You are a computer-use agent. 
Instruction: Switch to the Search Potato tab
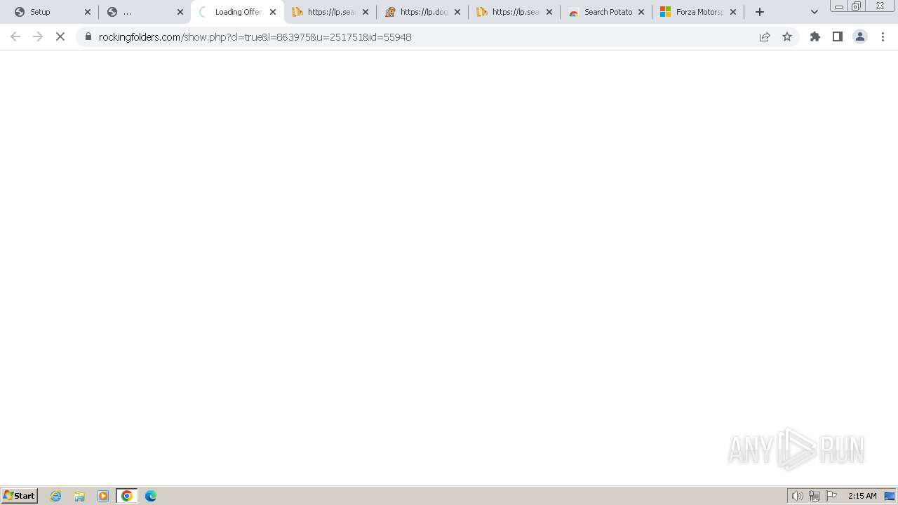click(606, 12)
